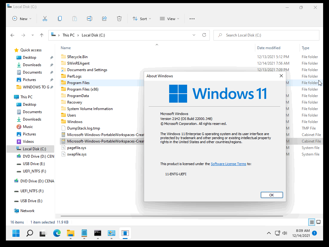Viewport: 329px width, 247px height.
Task: Open taskbar Search magnifier
Action: [29, 233]
